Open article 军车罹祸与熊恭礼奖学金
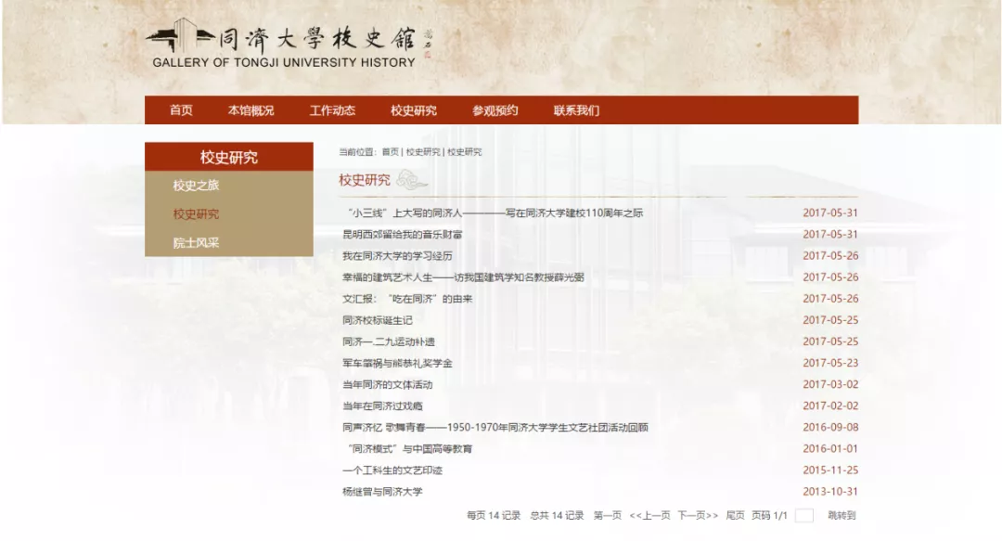The width and height of the screenshot is (1002, 541). coord(397,363)
